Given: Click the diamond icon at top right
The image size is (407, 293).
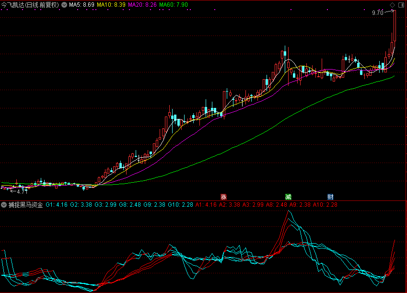Looking at the screenshot, I should coord(393,5).
